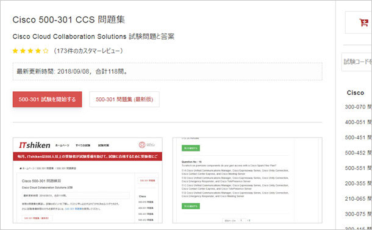
Task: Open the ITshiken practice page thumbnail
Action: pyautogui.click(x=88, y=180)
